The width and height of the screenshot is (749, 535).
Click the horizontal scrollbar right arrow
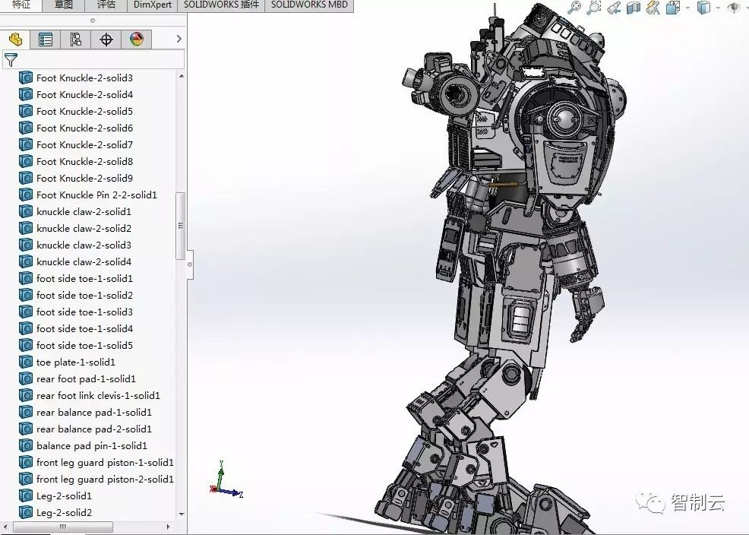168,527
